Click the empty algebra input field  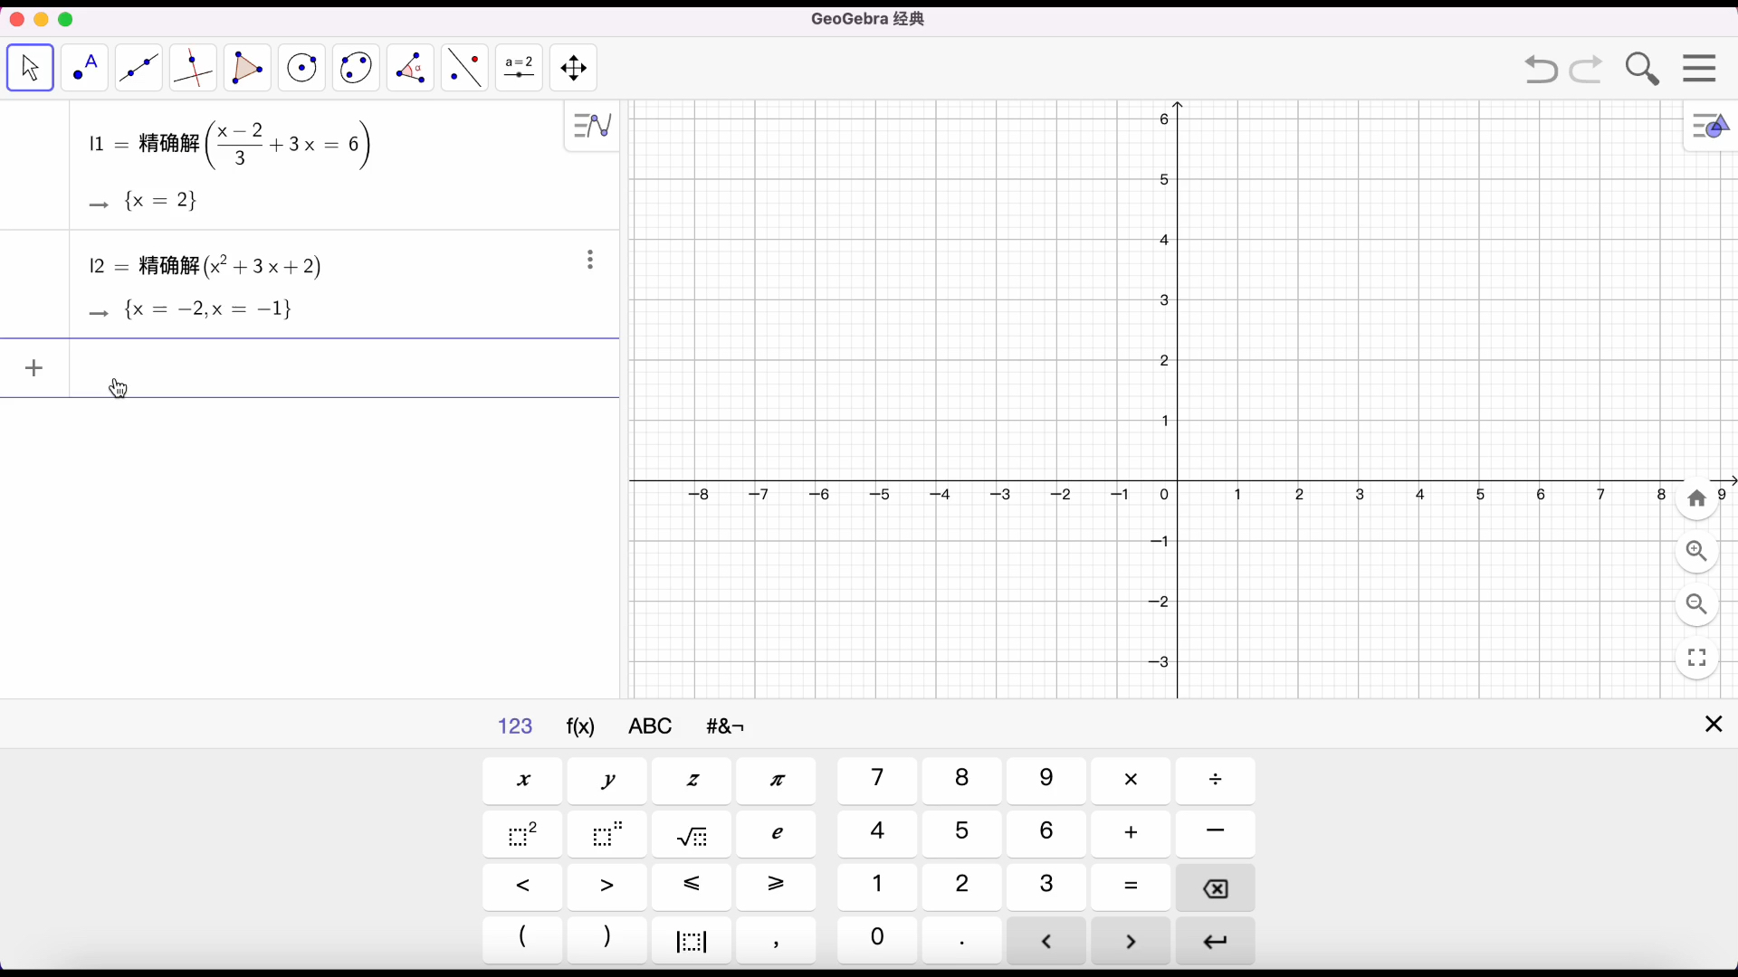(x=344, y=368)
